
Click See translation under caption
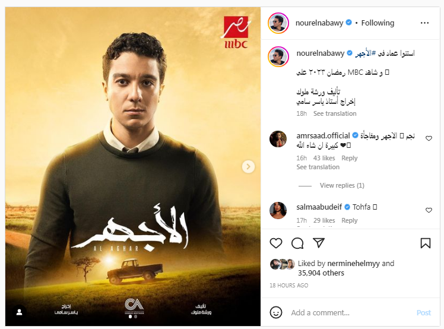(335, 113)
